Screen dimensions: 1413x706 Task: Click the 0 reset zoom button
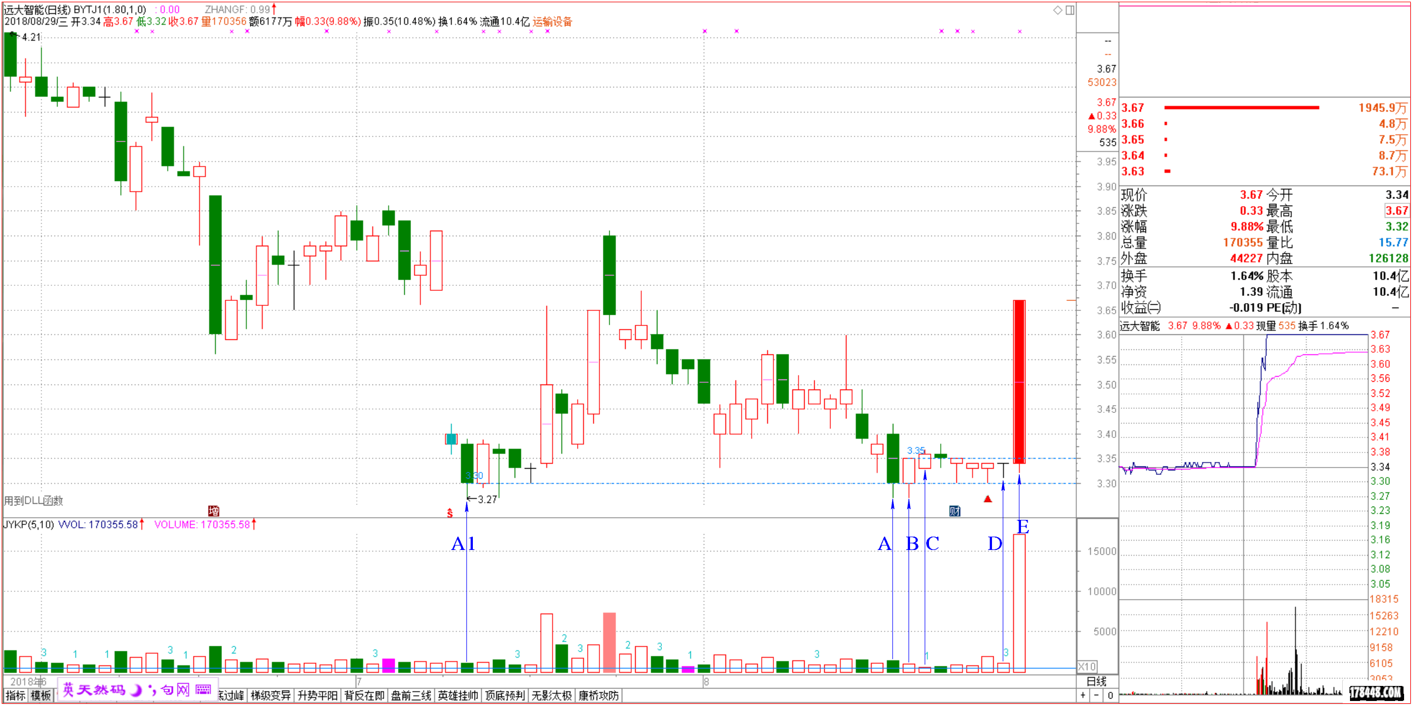point(1110,695)
